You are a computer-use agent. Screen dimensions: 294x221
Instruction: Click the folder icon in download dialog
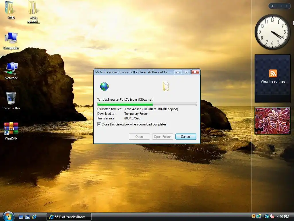(x=166, y=86)
